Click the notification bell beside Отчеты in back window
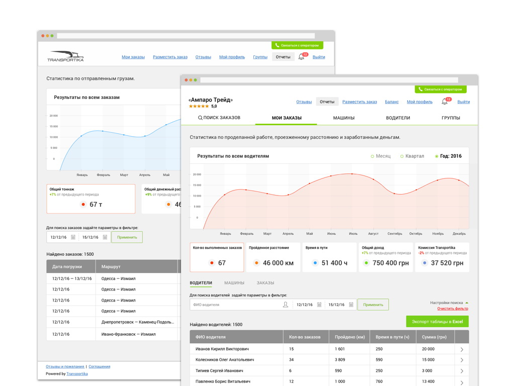This screenshot has width=515, height=386. tap(301, 57)
